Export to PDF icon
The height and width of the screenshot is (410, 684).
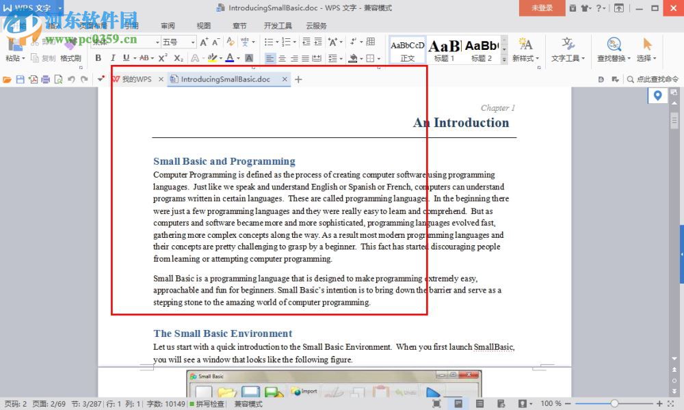click(33, 79)
